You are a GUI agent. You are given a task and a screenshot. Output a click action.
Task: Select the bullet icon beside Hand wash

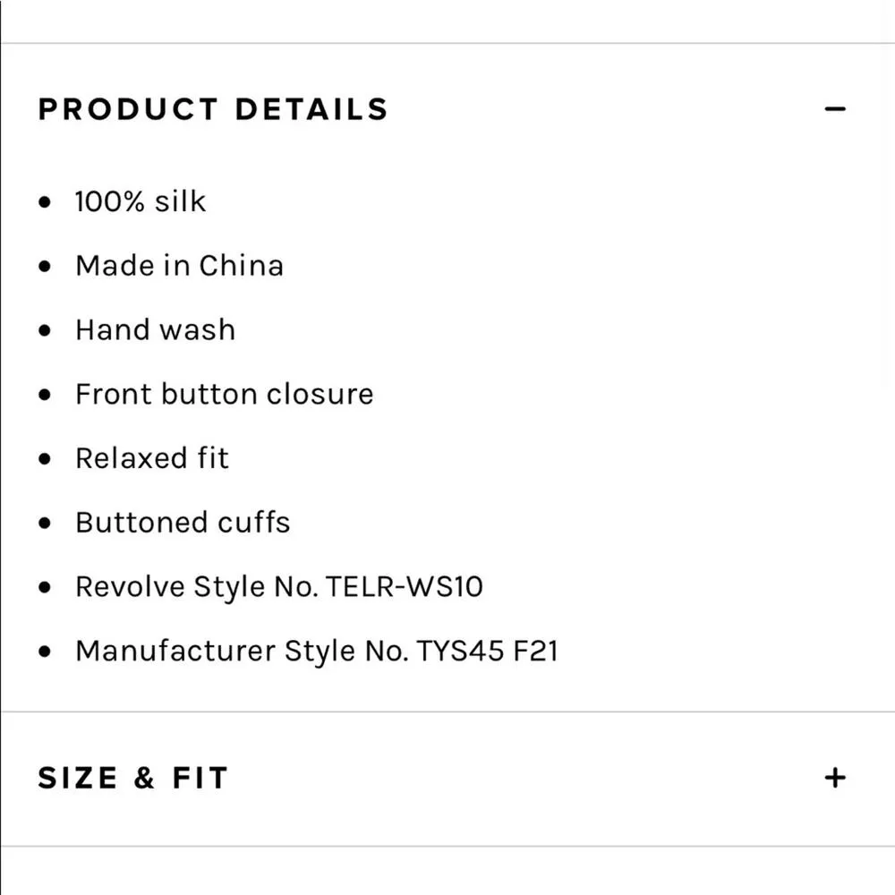pos(43,330)
